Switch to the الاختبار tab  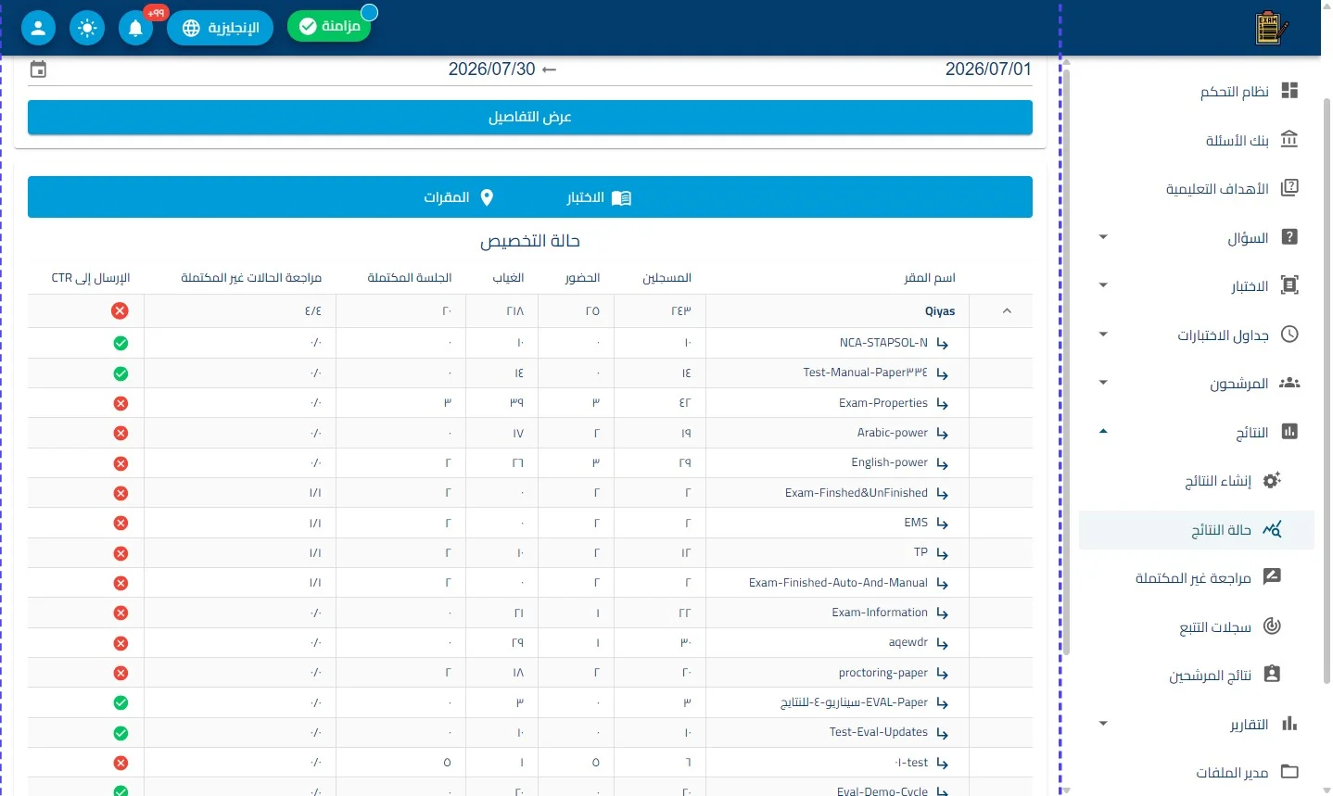[x=599, y=197]
